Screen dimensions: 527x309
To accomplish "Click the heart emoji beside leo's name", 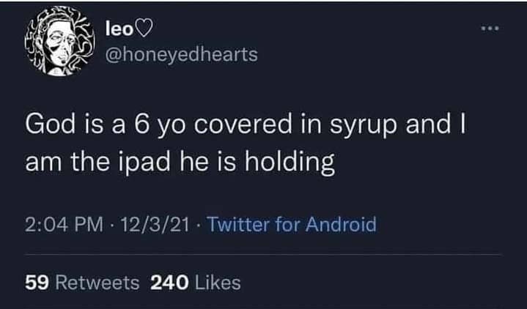I will click(144, 29).
